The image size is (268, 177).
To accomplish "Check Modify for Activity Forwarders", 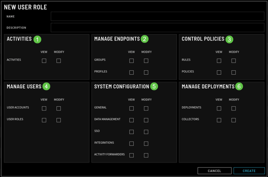I will [146, 155].
